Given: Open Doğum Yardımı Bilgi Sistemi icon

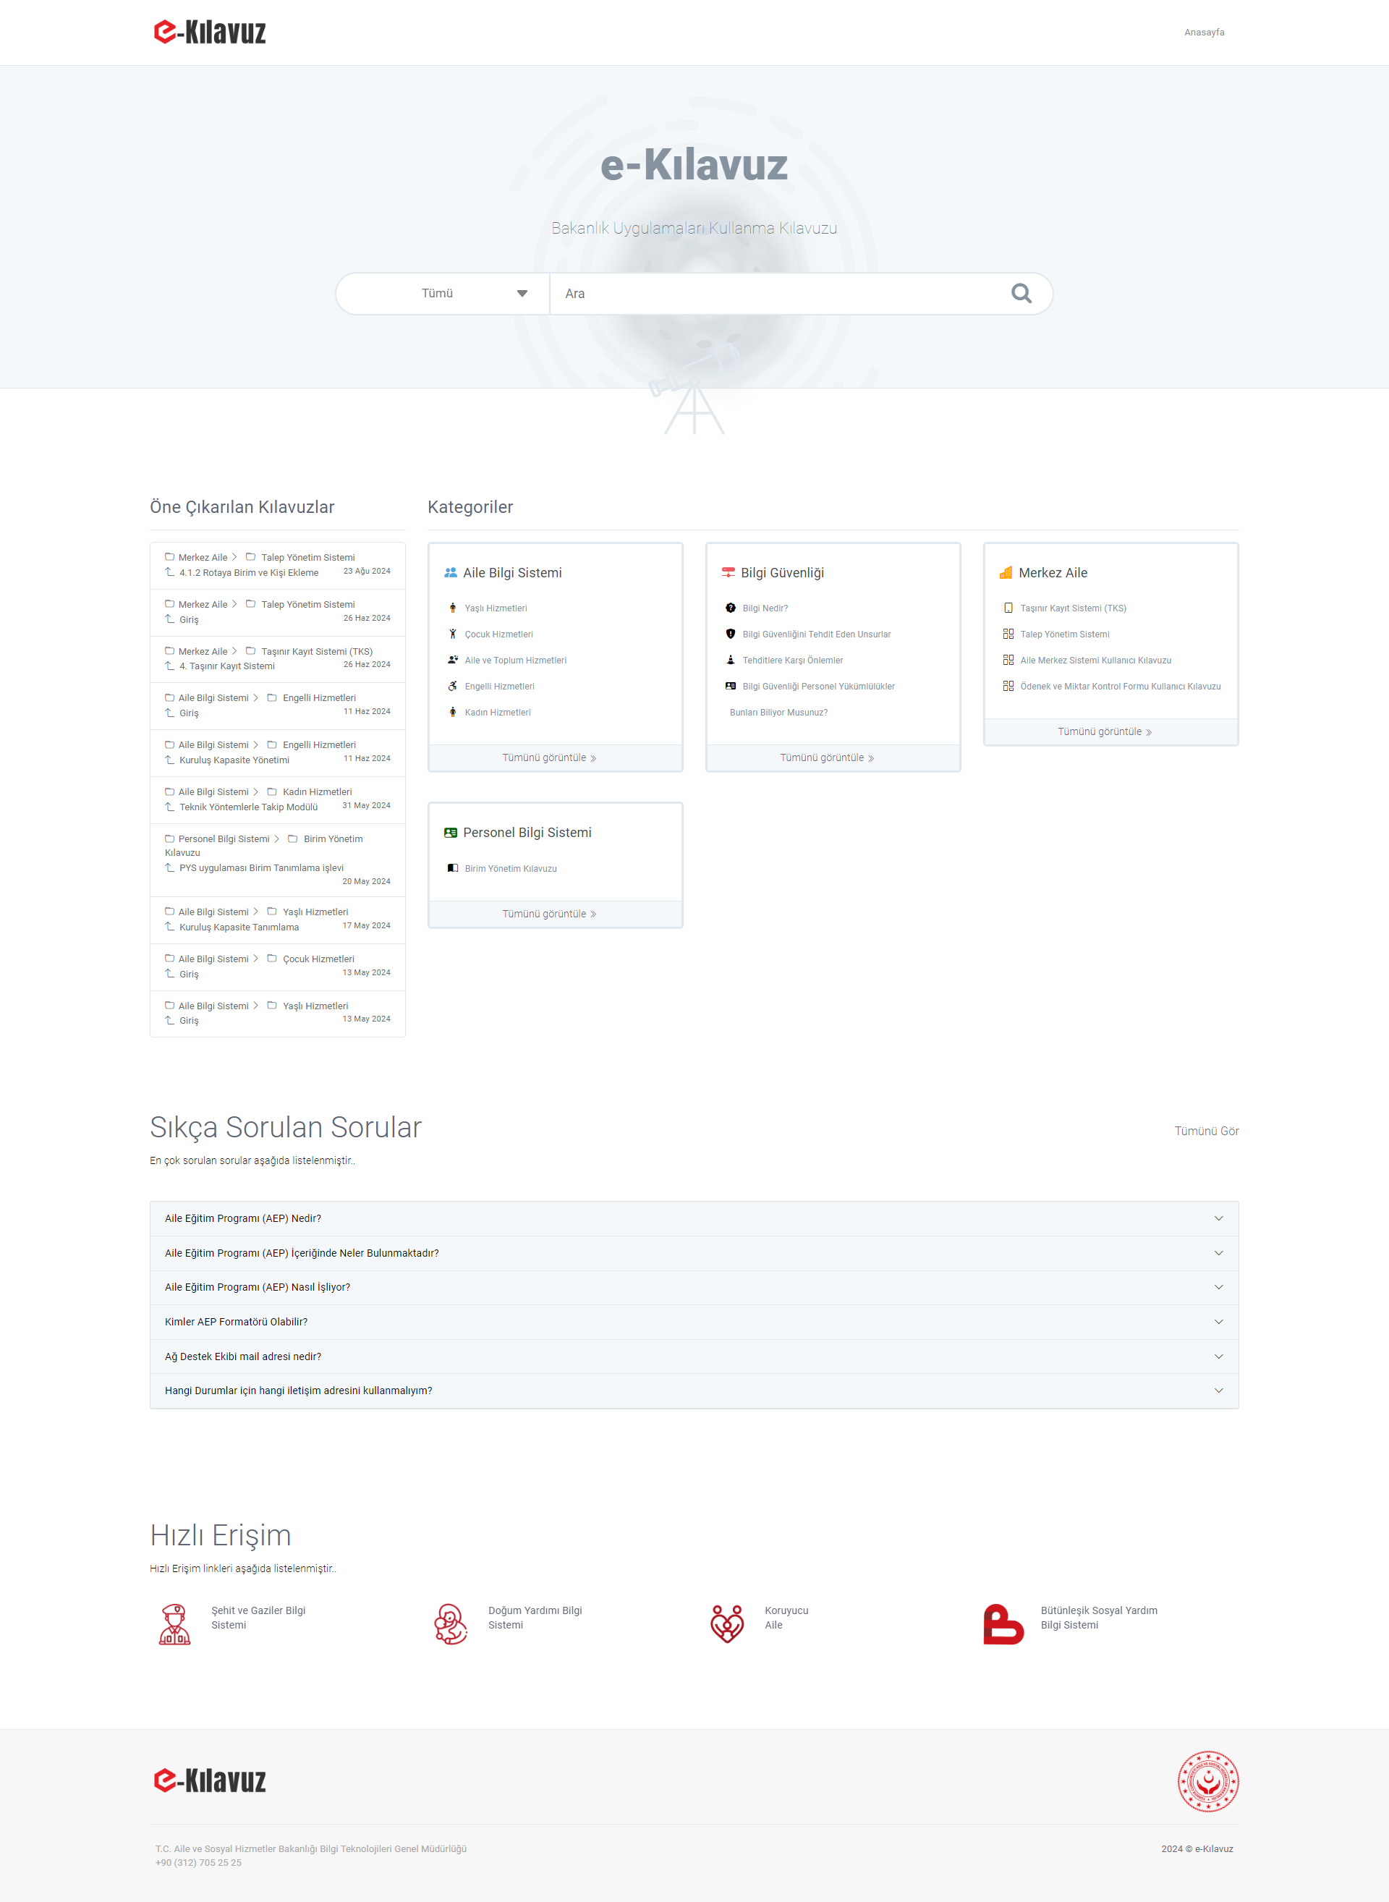Looking at the screenshot, I should 451,1623.
